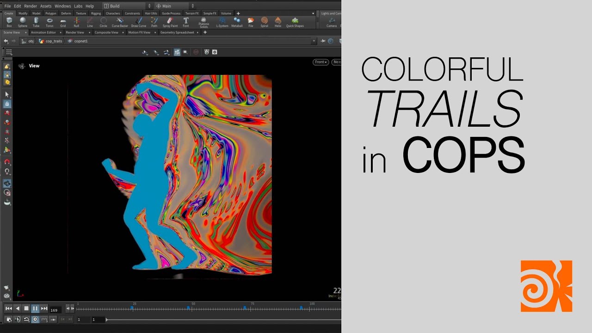592x333 pixels.
Task: Select the Spray Paint tool
Action: coord(170,22)
